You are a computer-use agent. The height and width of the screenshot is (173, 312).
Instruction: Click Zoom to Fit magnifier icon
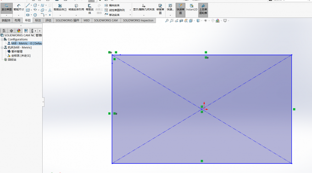pyautogui.click(x=167, y=21)
